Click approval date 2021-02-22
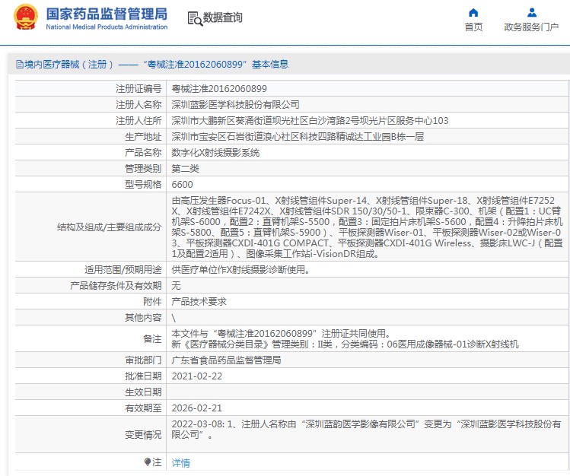 tap(196, 376)
